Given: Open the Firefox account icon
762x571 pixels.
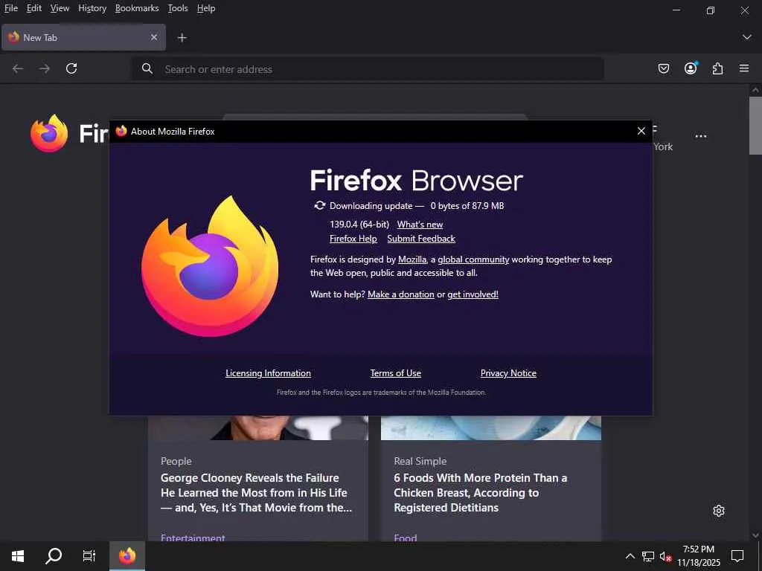Looking at the screenshot, I should 691,68.
